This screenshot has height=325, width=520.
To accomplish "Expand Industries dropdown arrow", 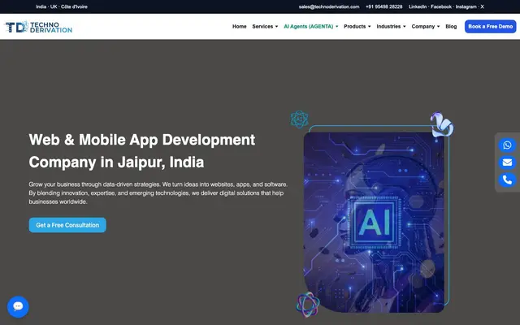I will tap(405, 27).
